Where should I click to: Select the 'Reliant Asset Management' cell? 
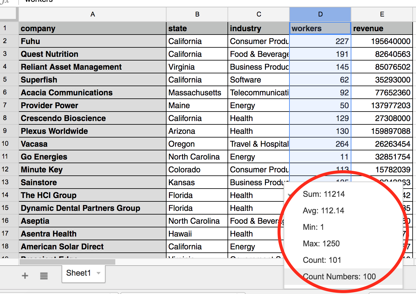coord(92,67)
